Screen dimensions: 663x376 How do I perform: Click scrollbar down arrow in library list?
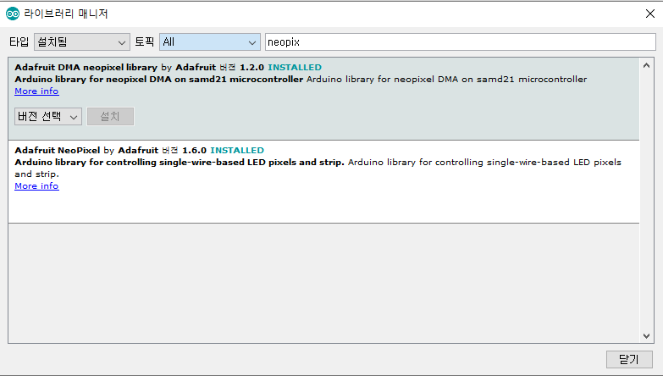646,336
